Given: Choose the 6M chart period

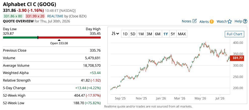Looking at the screenshot, I should pyautogui.click(x=158, y=34).
